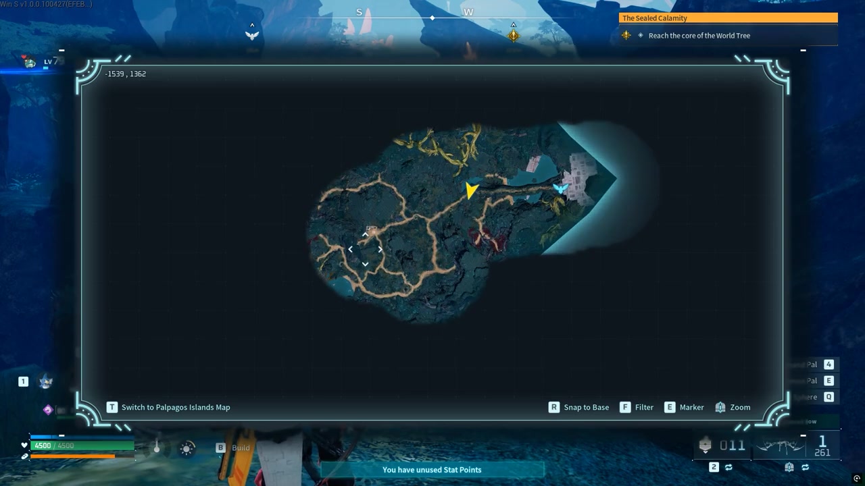Click the Reach the core objective

[x=699, y=36]
